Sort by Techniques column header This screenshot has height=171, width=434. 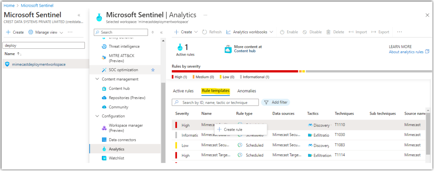344,113
